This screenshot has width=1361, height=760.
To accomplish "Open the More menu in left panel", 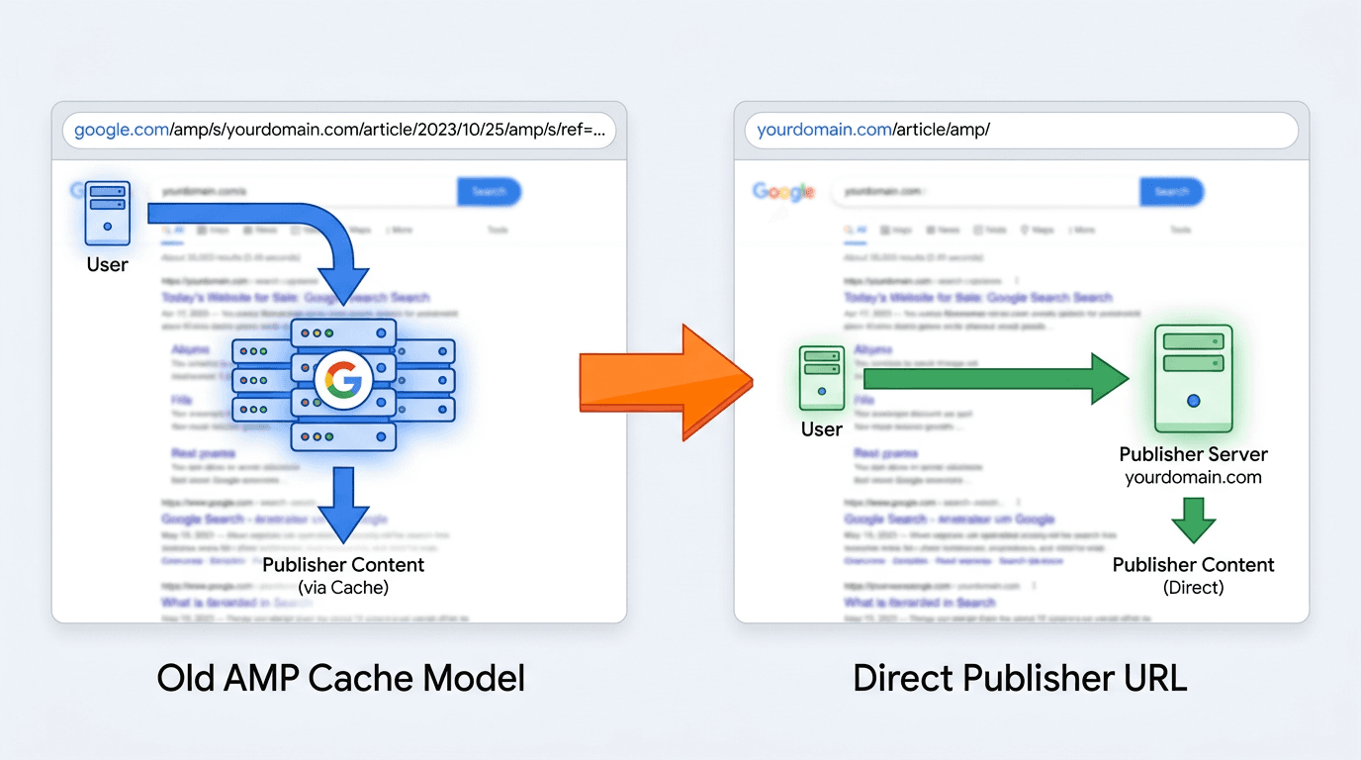I will click(x=401, y=230).
